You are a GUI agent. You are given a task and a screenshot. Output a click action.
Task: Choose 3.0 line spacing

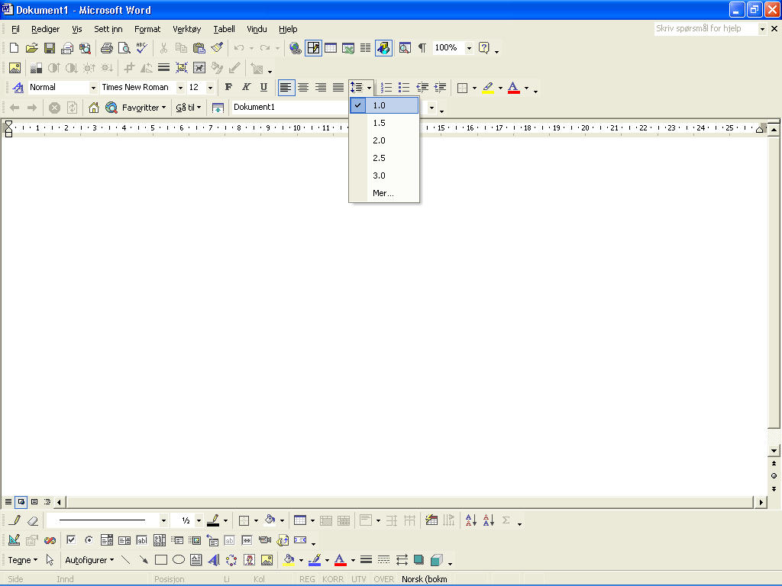(x=384, y=175)
